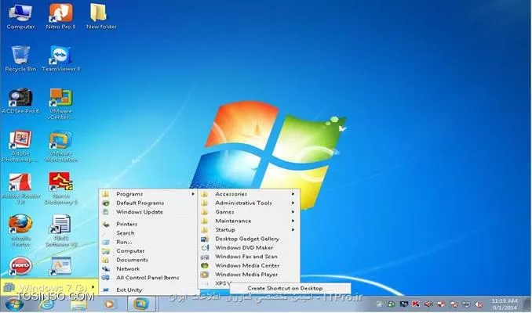Open Windows Explorer from the taskbar
532x313 pixels.
[x=78, y=304]
